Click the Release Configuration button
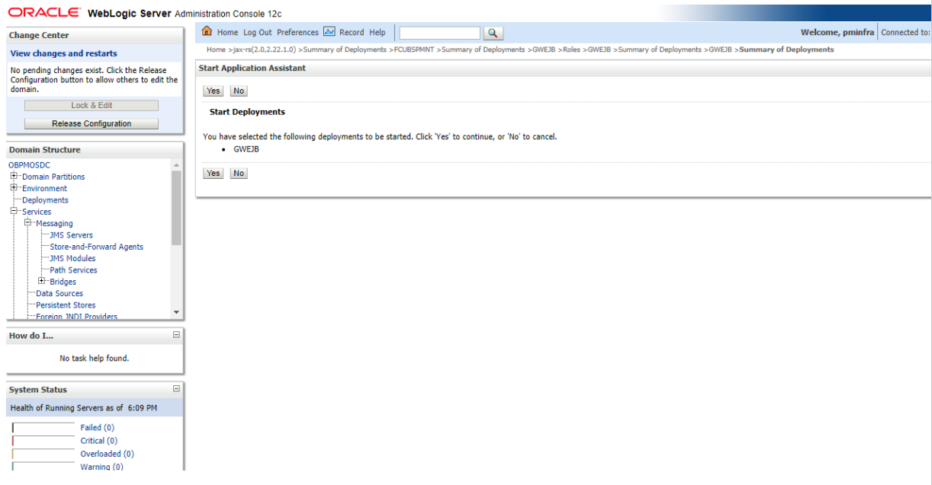This screenshot has height=485, width=932. pos(92,123)
